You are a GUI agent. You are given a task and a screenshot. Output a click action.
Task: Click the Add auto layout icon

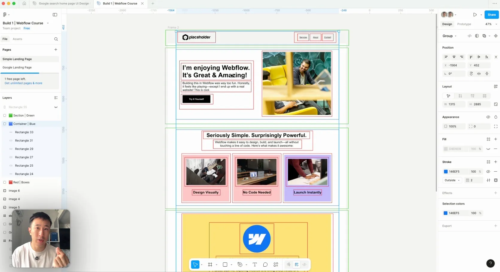(x=496, y=87)
